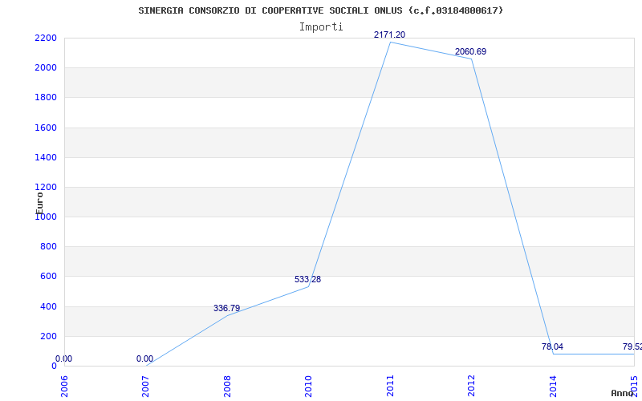The image size is (642, 401).
Task: Click the 2000 y-axis tick label
Action: pos(46,68)
